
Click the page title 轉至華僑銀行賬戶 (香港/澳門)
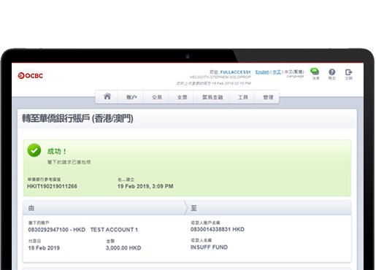(77, 118)
